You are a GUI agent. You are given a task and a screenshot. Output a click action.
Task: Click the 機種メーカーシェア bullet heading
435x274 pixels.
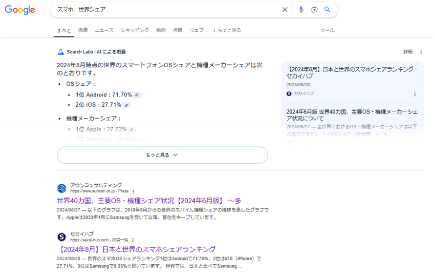[93, 118]
